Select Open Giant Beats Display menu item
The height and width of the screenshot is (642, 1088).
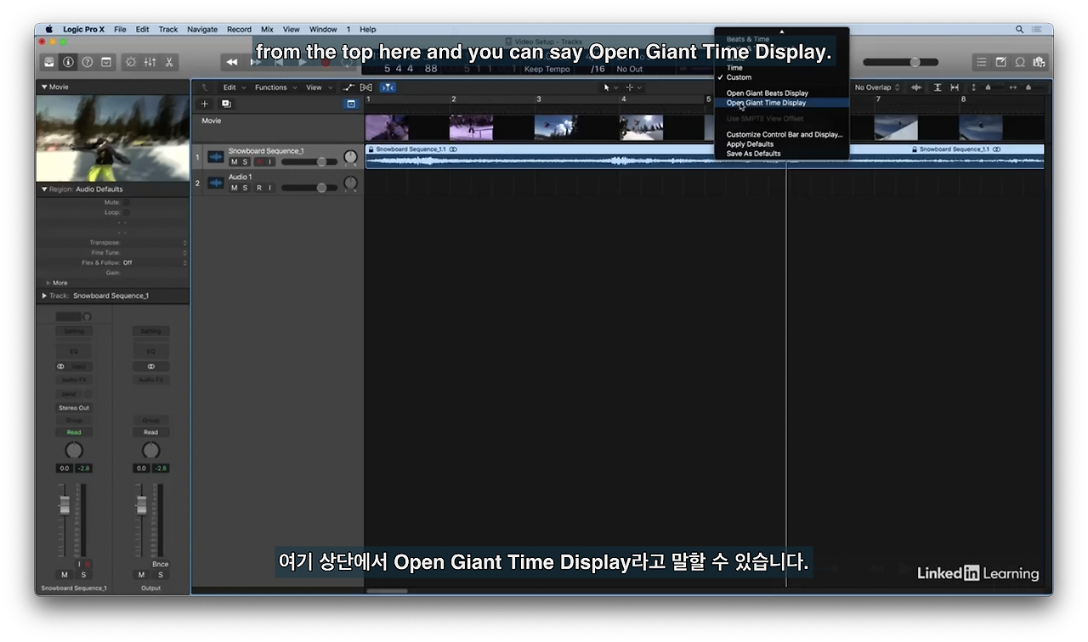point(782,93)
